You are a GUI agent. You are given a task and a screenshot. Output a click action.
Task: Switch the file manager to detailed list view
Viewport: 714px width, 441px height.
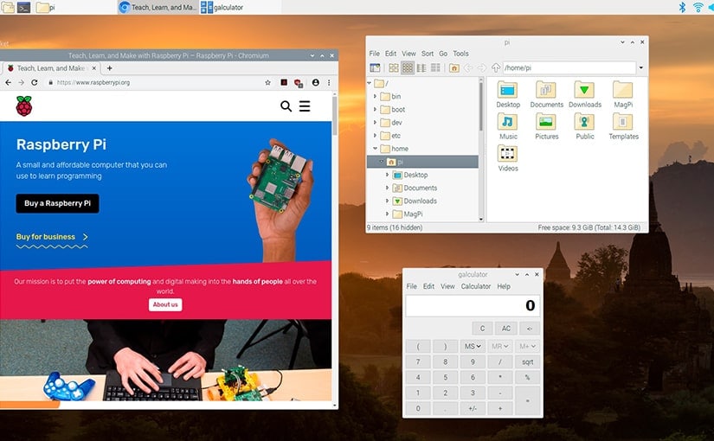pos(436,67)
